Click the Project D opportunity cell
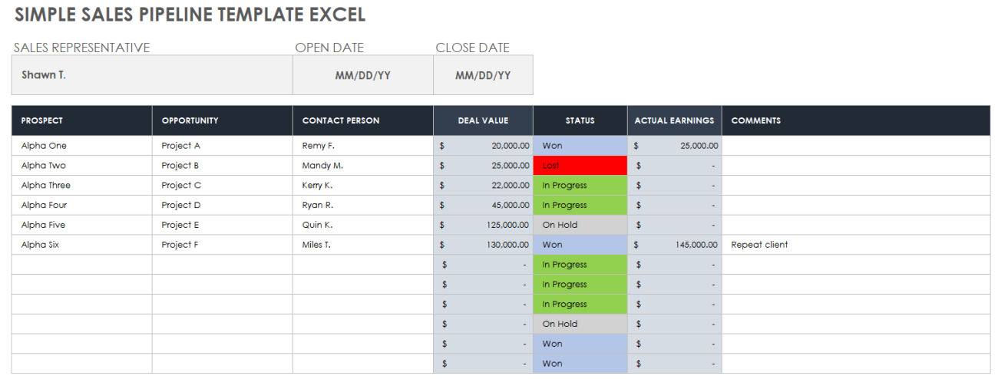This screenshot has width=998, height=379. pos(222,206)
